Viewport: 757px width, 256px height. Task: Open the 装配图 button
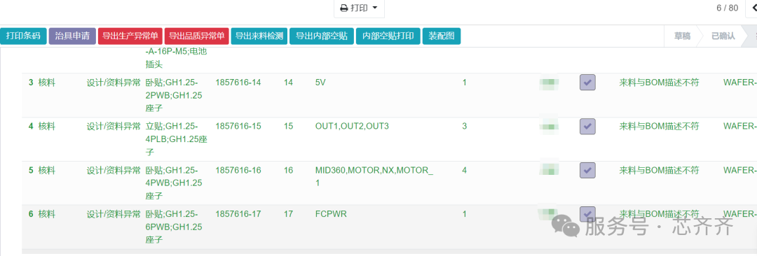pos(442,36)
